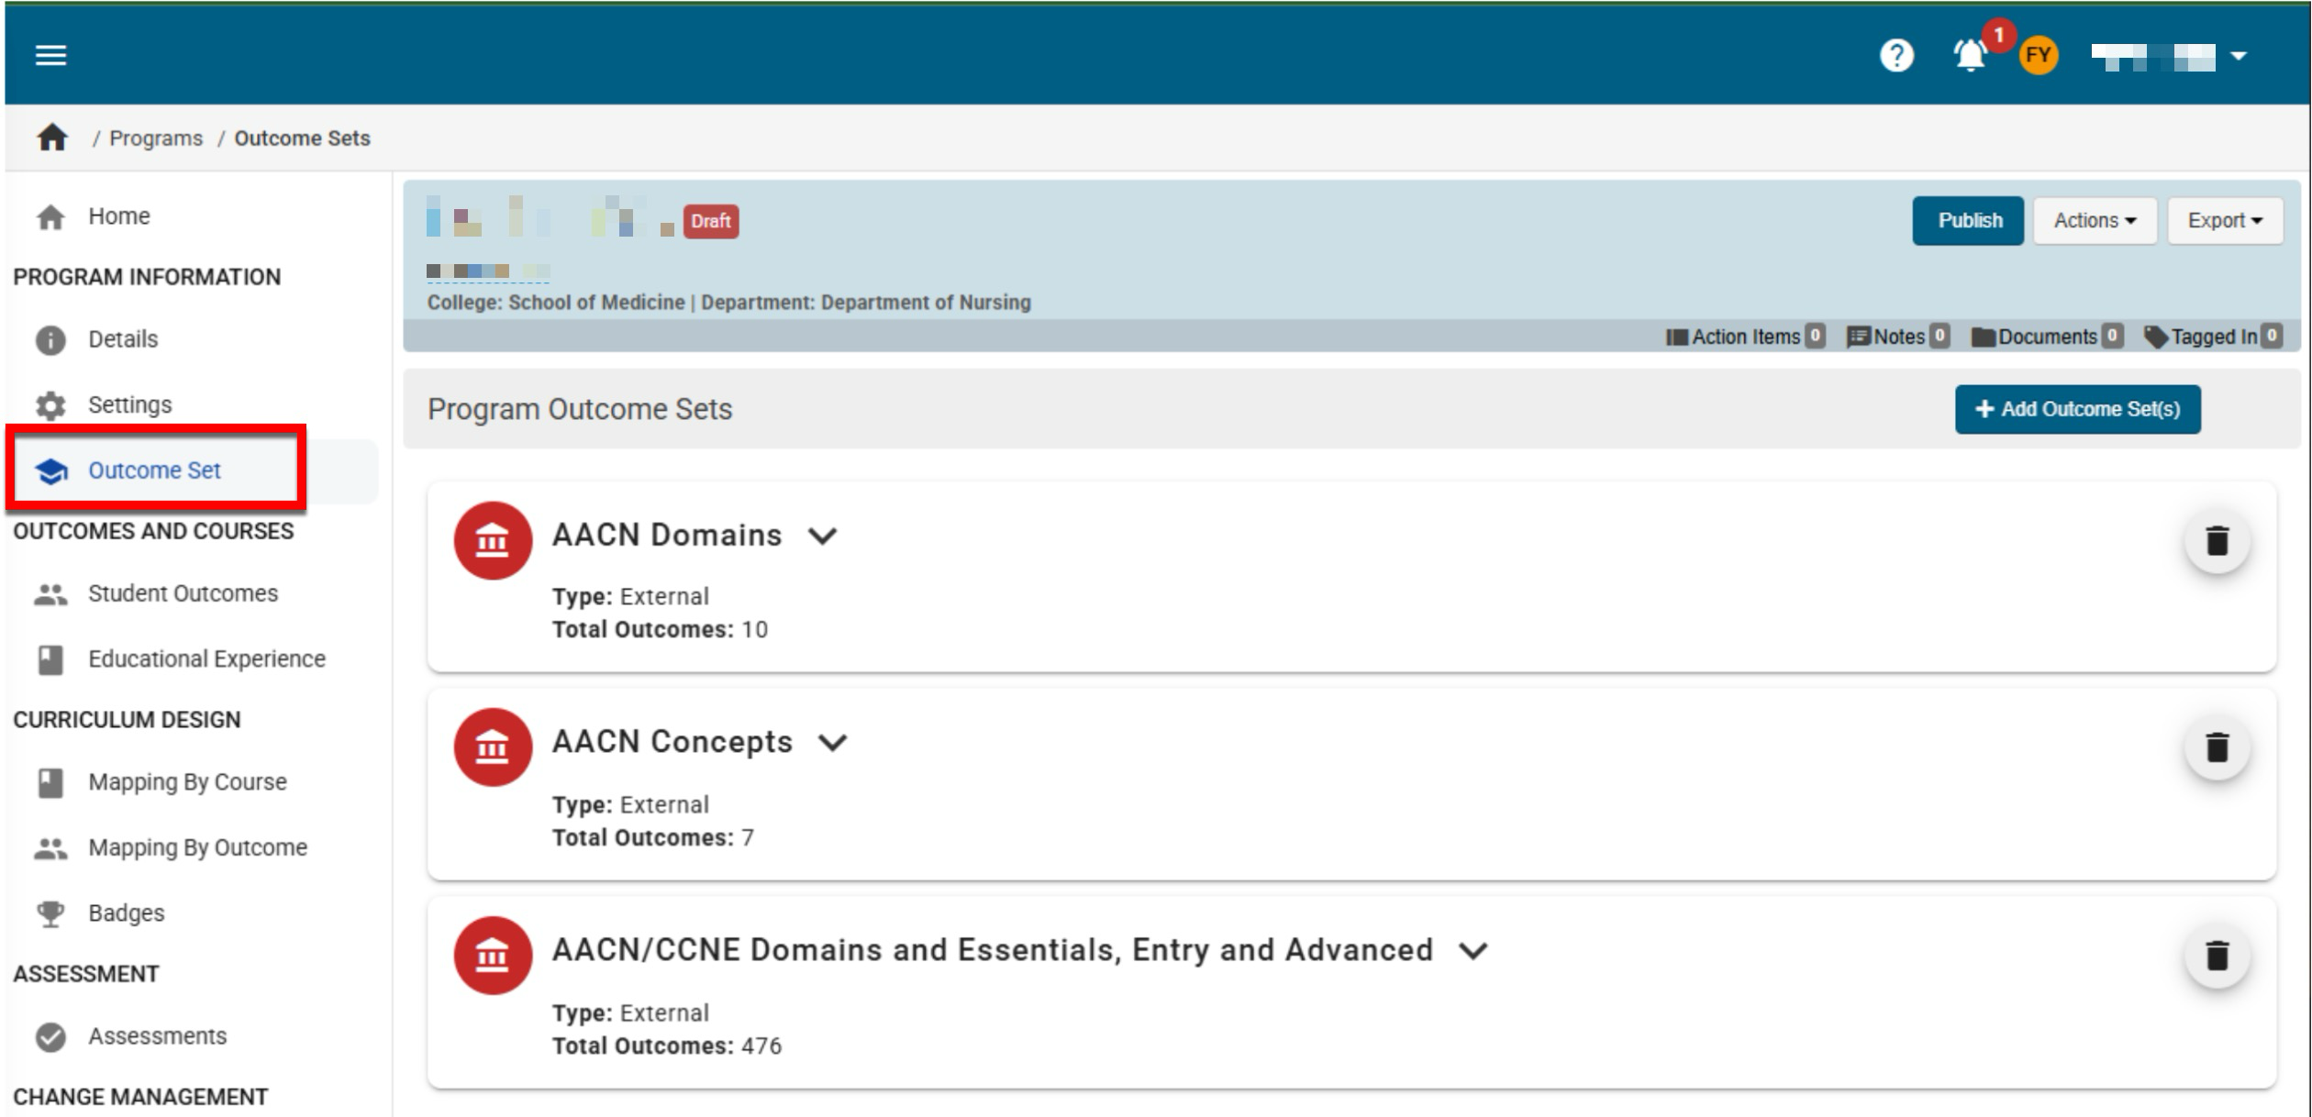Screen dimensions: 2312x1117
Task: Click the help question mark icon
Action: pyautogui.click(x=1895, y=55)
